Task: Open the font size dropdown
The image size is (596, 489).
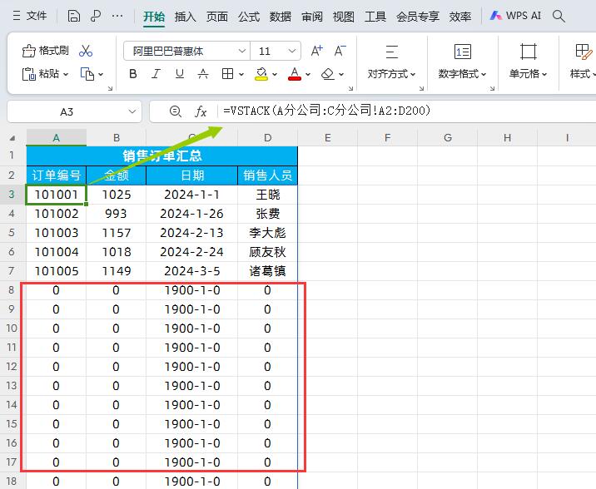Action: [292, 51]
